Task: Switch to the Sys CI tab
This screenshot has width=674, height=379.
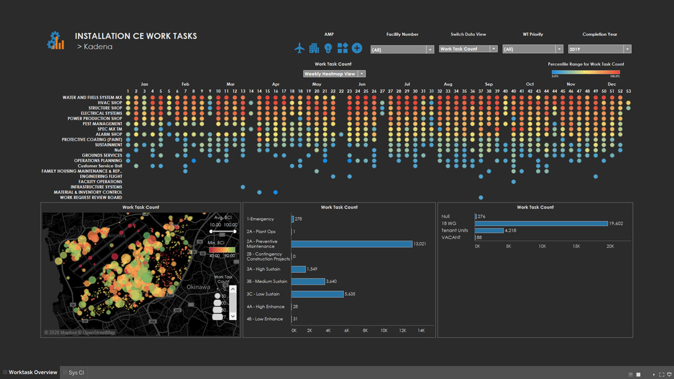Action: click(x=76, y=372)
